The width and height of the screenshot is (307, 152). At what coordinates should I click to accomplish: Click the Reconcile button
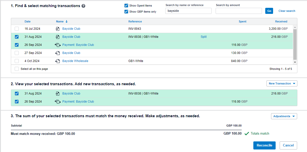point(264,145)
